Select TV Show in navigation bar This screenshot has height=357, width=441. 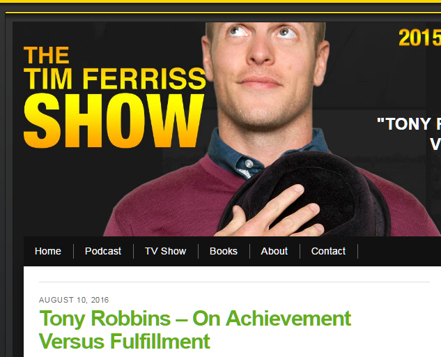coord(165,251)
